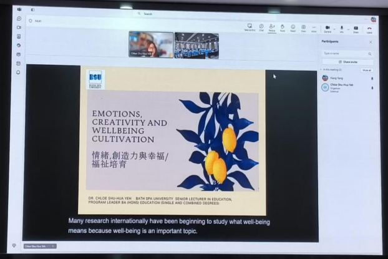Raise your hand in the meeting
The image size is (388, 259).
283,28
